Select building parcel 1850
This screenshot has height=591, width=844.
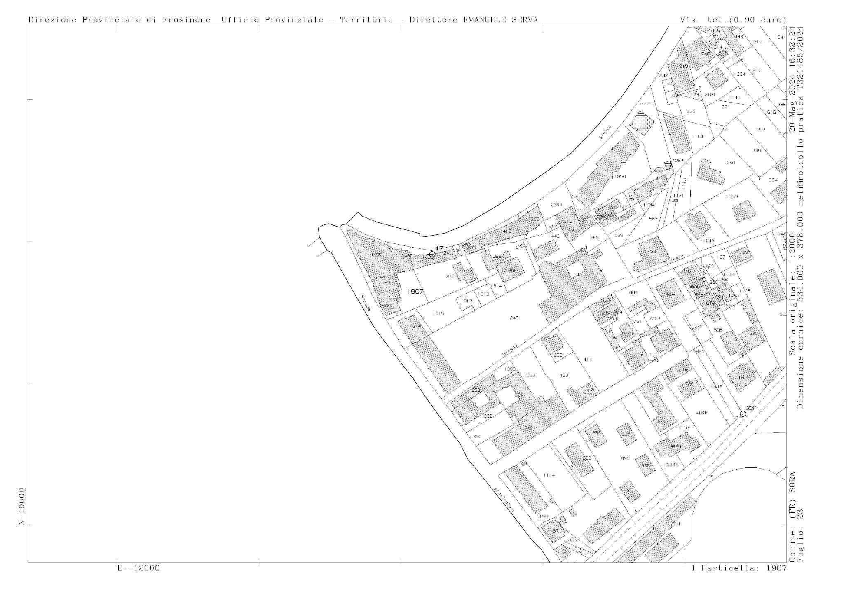(619, 176)
